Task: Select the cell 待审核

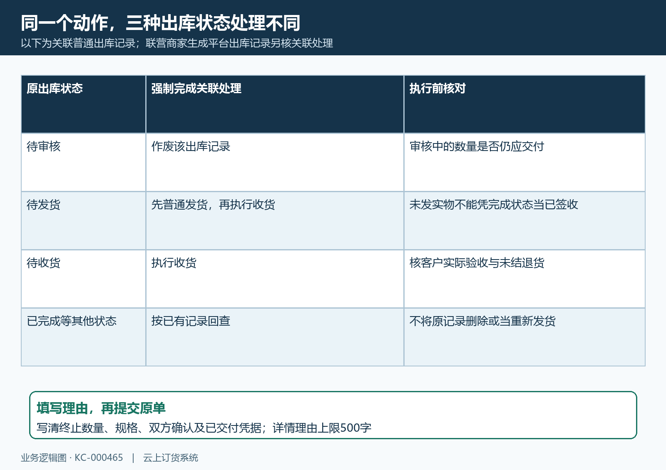Action: [84, 163]
